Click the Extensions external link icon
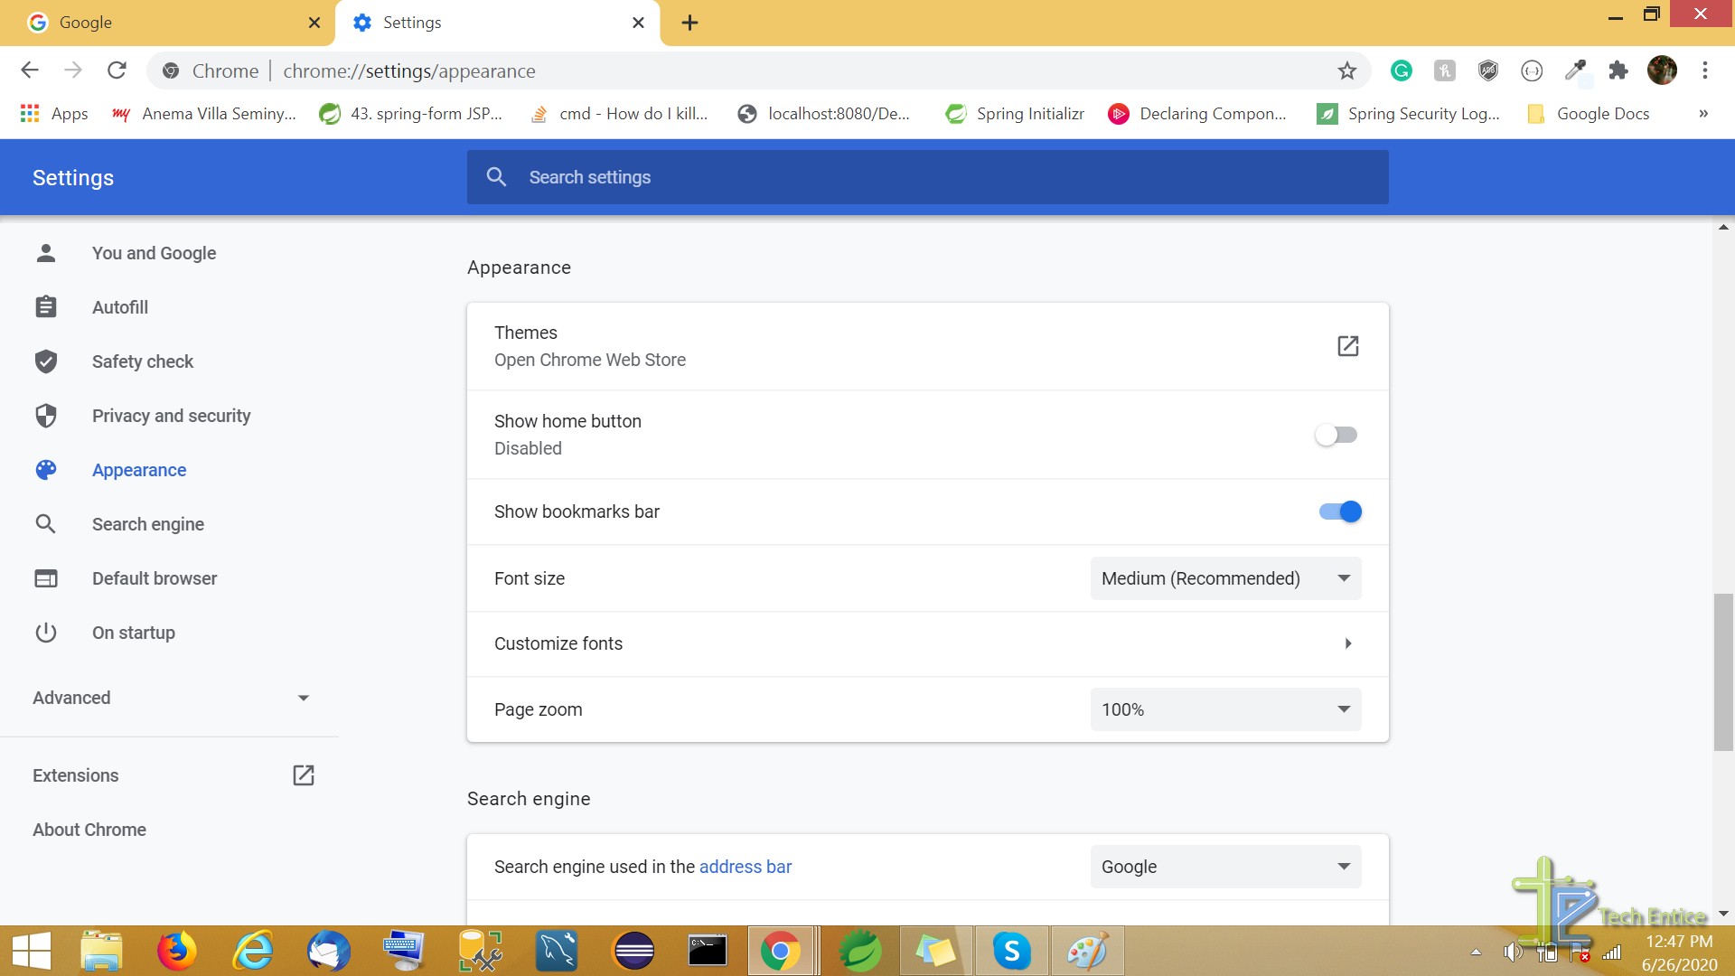The height and width of the screenshot is (976, 1735). [x=303, y=774]
